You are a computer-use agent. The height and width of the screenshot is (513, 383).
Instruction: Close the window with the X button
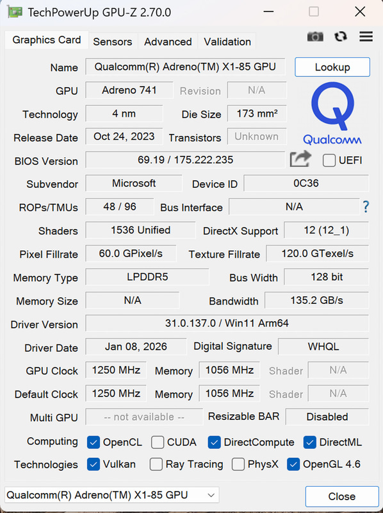pyautogui.click(x=360, y=12)
